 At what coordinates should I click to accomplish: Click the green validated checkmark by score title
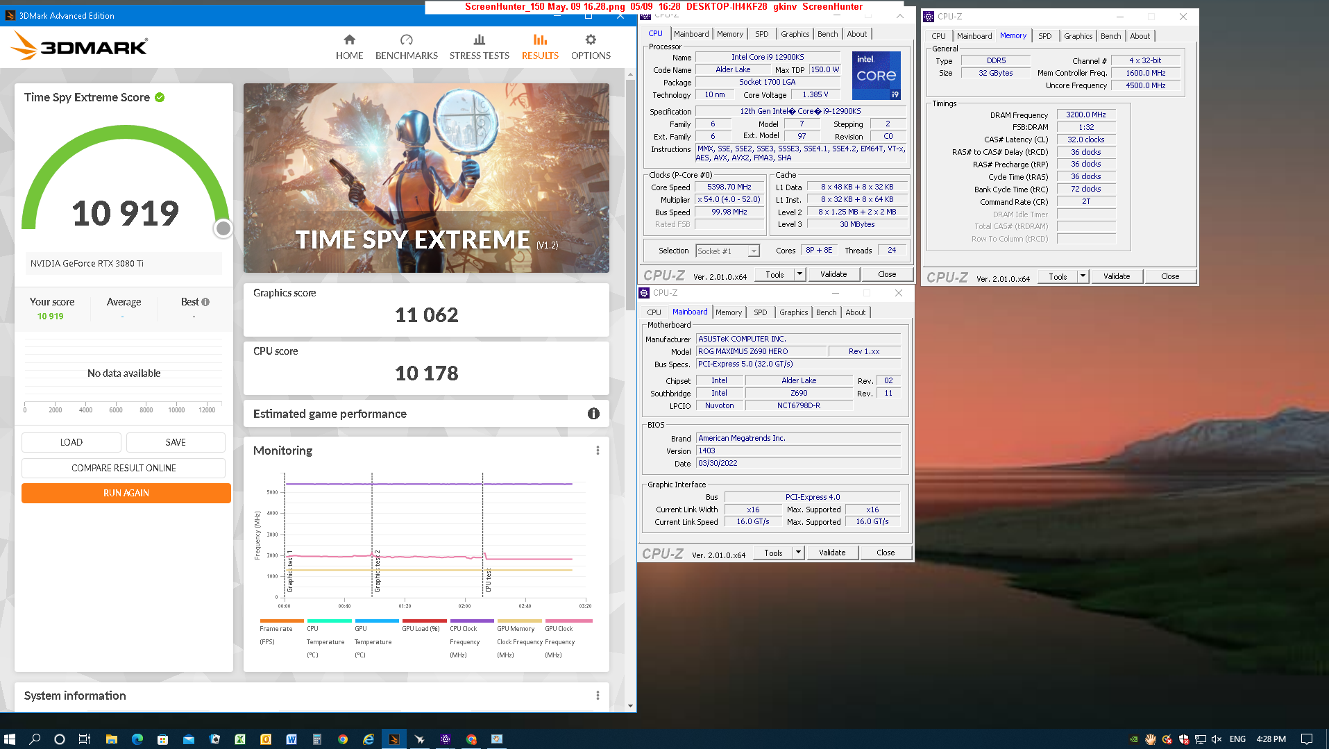tap(160, 97)
